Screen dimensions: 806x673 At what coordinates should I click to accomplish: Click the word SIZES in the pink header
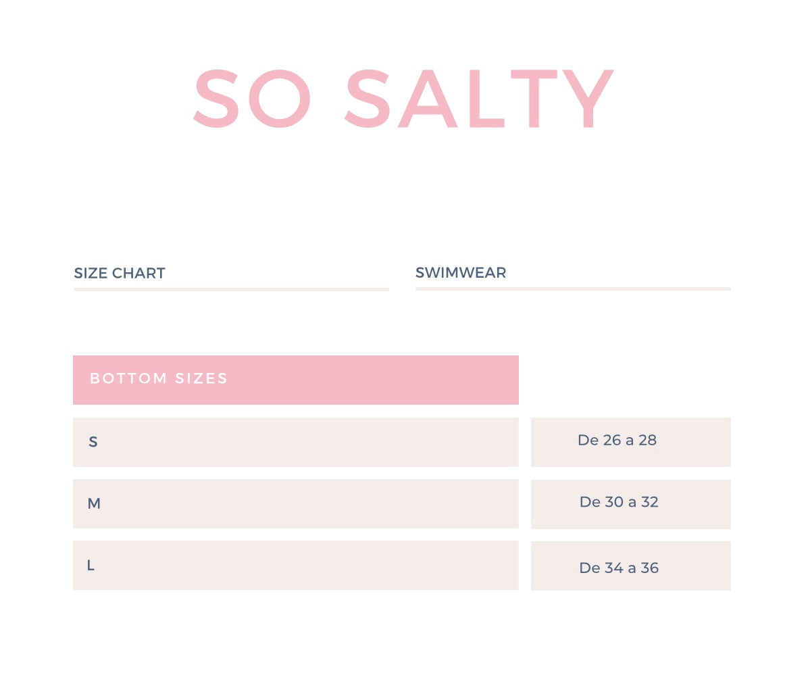tap(201, 378)
